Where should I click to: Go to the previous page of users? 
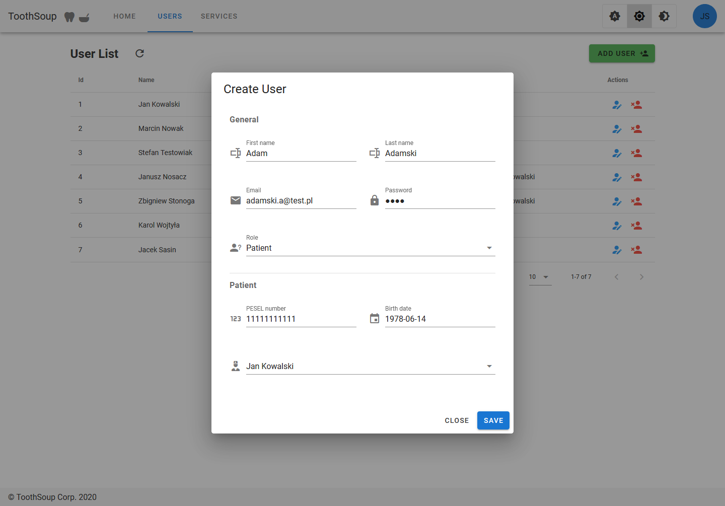coord(616,277)
